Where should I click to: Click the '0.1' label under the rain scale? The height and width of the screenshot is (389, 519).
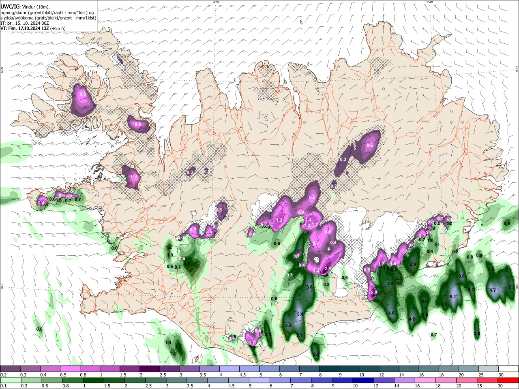pyautogui.click(x=3, y=386)
